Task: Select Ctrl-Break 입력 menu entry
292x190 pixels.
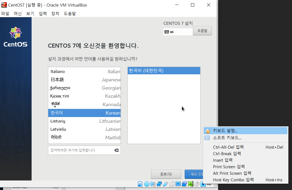Action: point(245,154)
